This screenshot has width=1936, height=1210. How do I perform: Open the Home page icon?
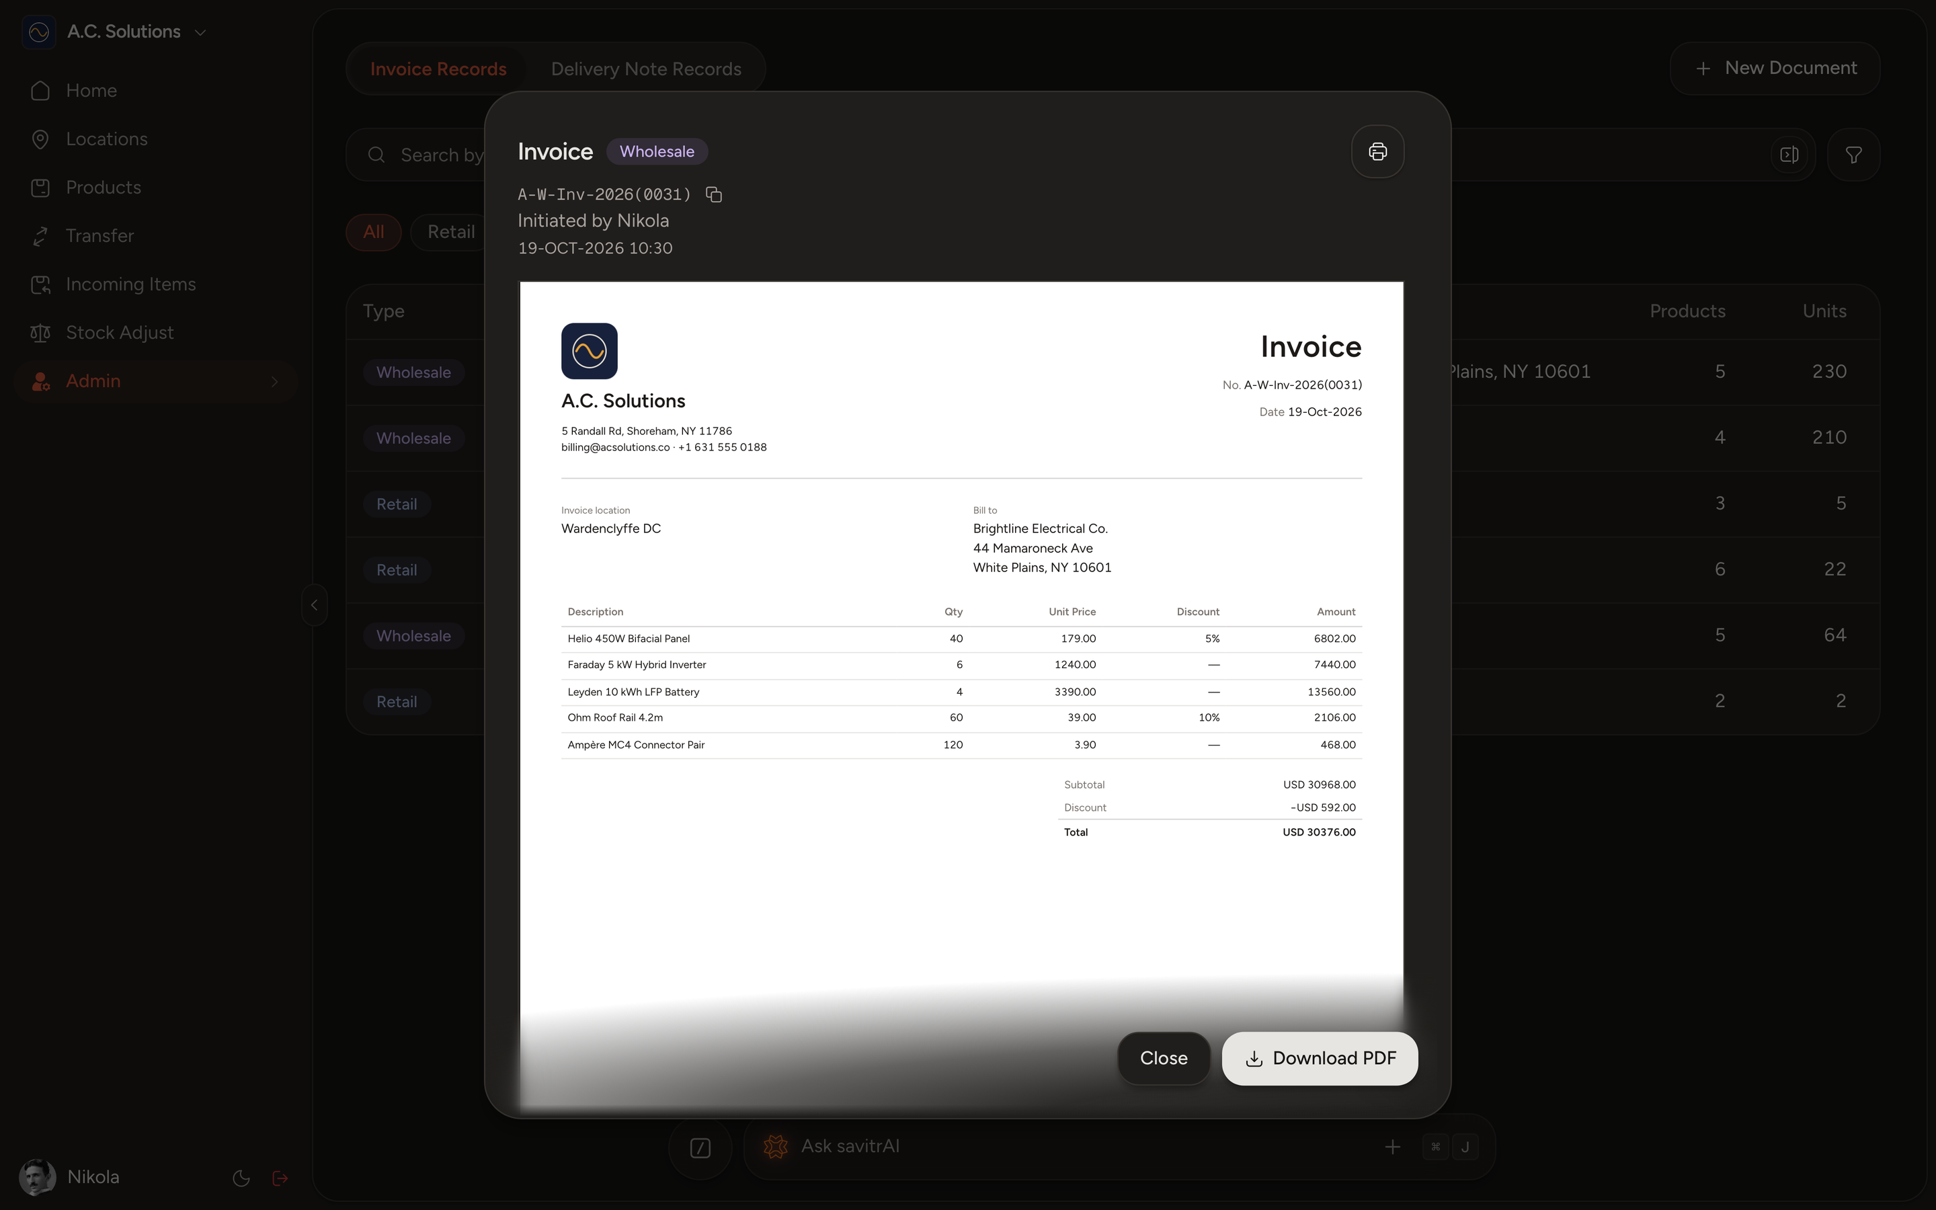click(x=41, y=91)
